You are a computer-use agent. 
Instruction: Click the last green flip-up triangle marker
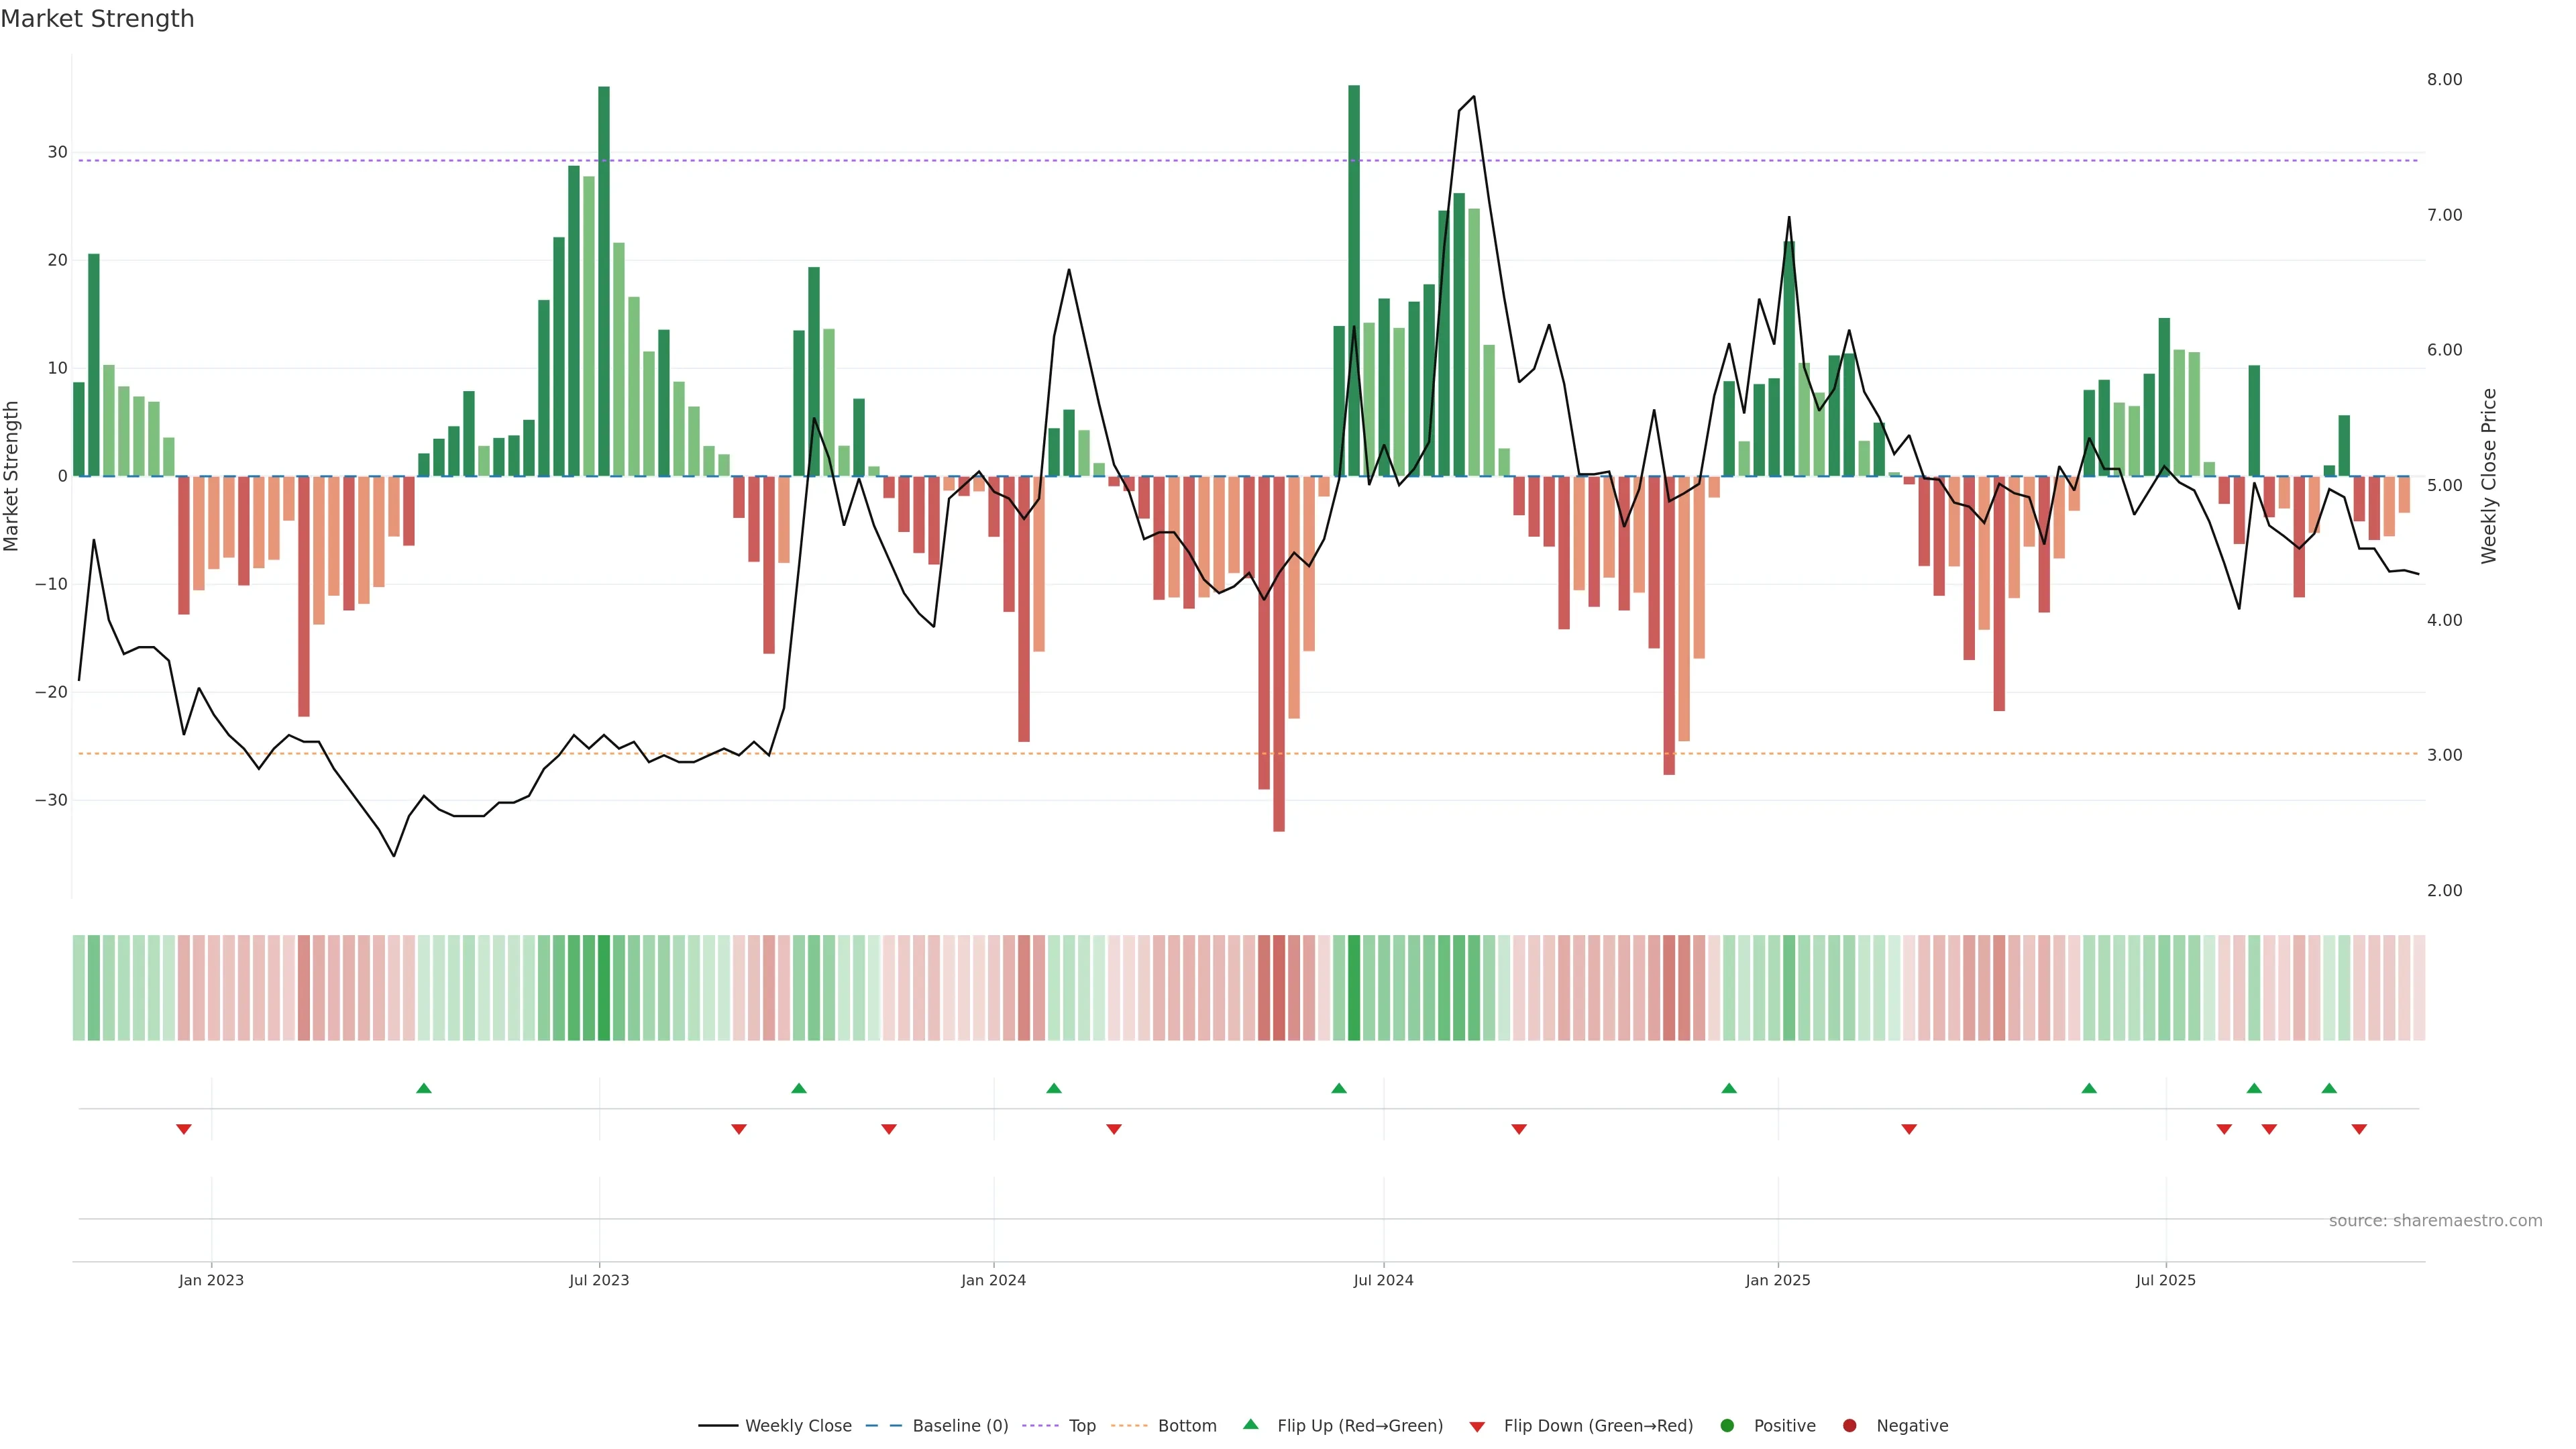[x=2329, y=1088]
